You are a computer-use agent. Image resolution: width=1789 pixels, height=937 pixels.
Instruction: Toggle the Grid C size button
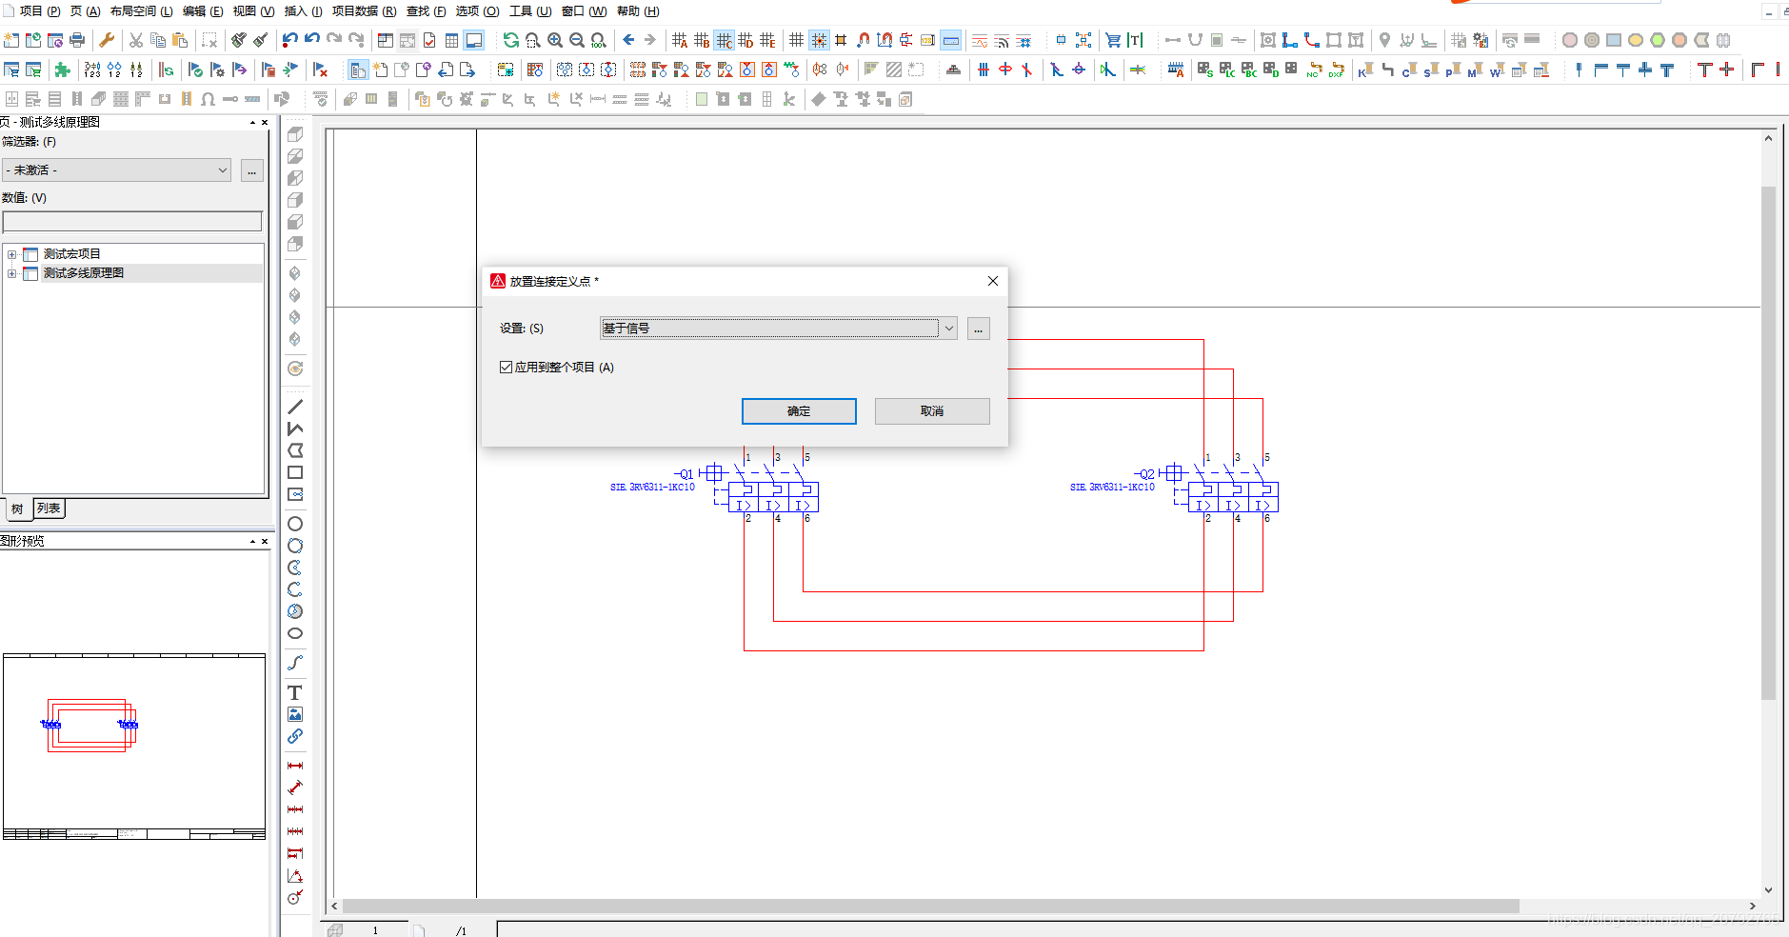pyautogui.click(x=724, y=40)
